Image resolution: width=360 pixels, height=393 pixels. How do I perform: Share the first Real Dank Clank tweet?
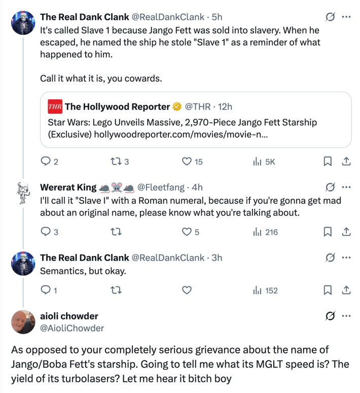coord(346,162)
